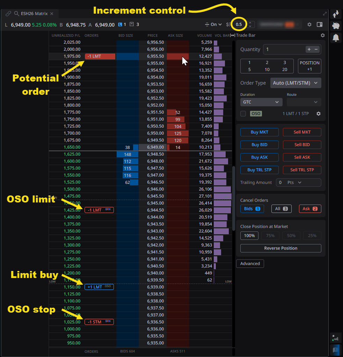Click the Matrix settings gear in the top bar
This screenshot has height=357, width=343.
pyautogui.click(x=309, y=24)
